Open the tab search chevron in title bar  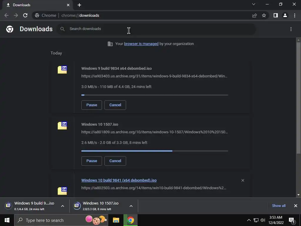[x=254, y=4]
